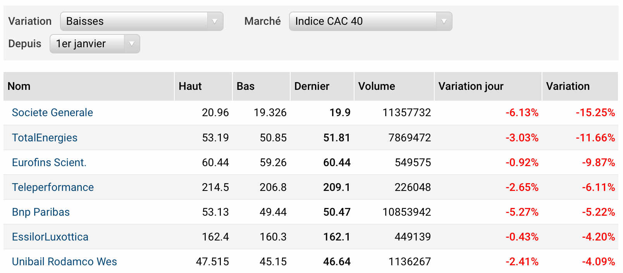Open the TotalEnergies stock link
This screenshot has width=623, height=273.
tap(45, 138)
